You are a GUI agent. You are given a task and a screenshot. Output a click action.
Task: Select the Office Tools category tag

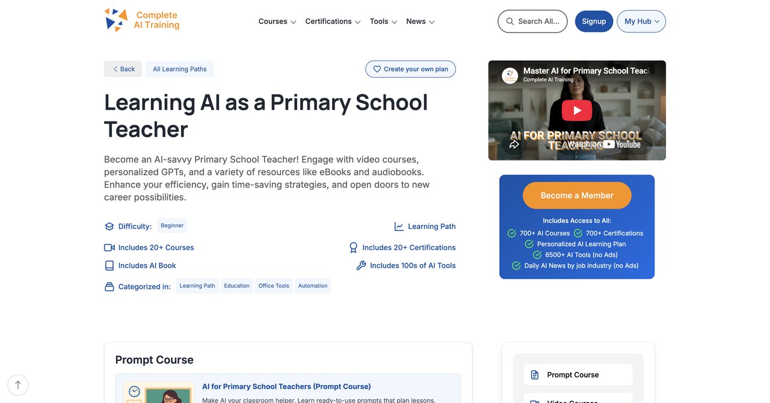[274, 286]
